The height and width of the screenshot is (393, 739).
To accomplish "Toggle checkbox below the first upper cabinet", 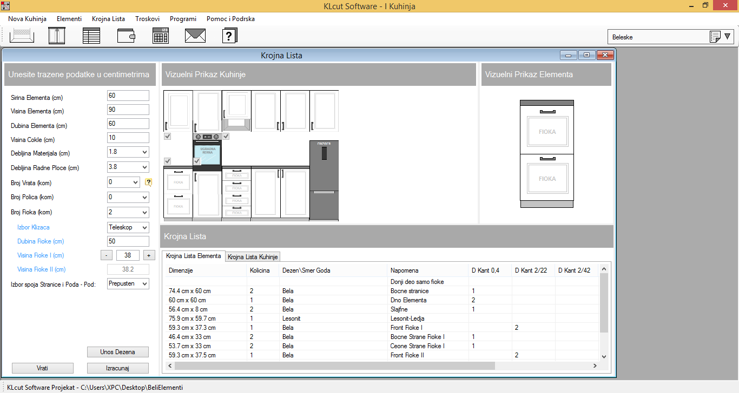I will tap(168, 137).
